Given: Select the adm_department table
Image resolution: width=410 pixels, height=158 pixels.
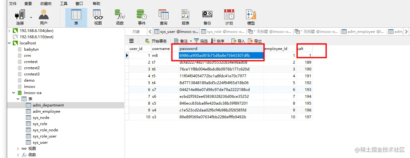Looking at the screenshot, I should pyautogui.click(x=48, y=105).
